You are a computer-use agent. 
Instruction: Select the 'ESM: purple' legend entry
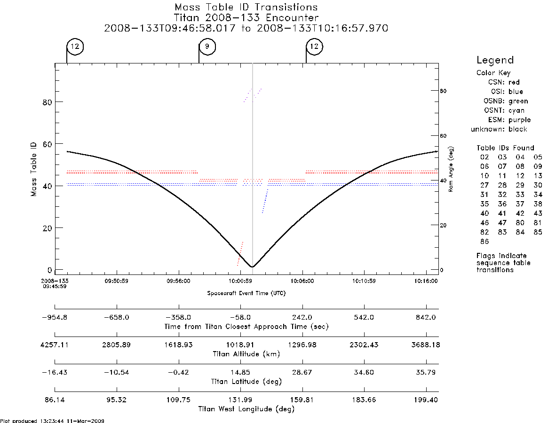(x=509, y=120)
